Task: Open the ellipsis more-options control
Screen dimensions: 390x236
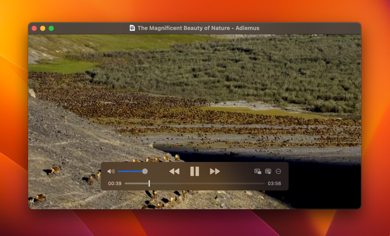Action: pos(278,171)
